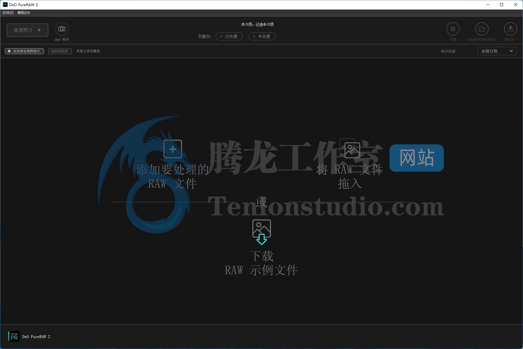This screenshot has height=349, width=523.
Task: Click the add RAW files plus icon
Action: click(x=173, y=149)
